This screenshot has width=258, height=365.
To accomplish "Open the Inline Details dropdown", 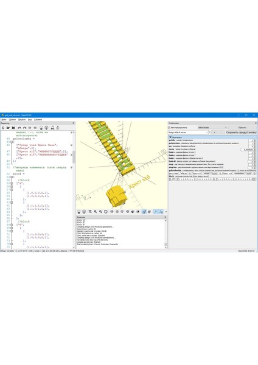I will 212,128.
